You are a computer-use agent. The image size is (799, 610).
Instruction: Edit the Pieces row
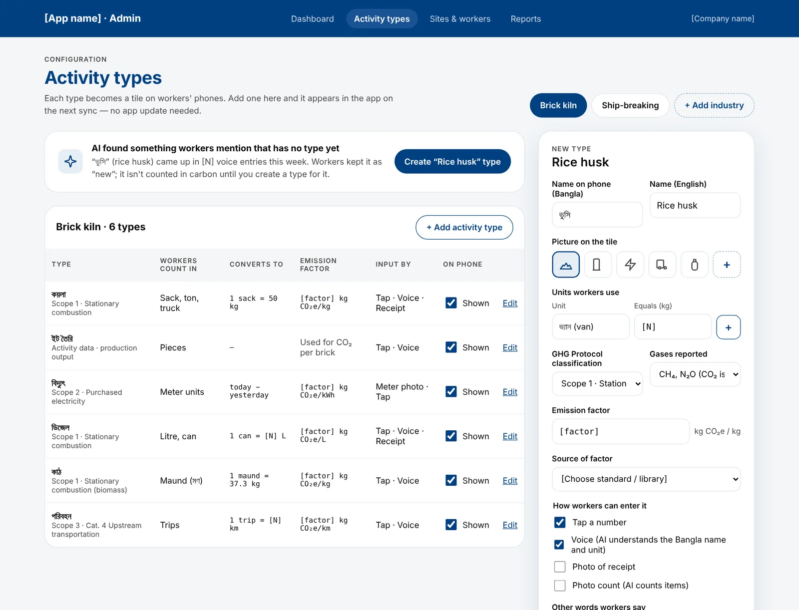pyautogui.click(x=510, y=347)
